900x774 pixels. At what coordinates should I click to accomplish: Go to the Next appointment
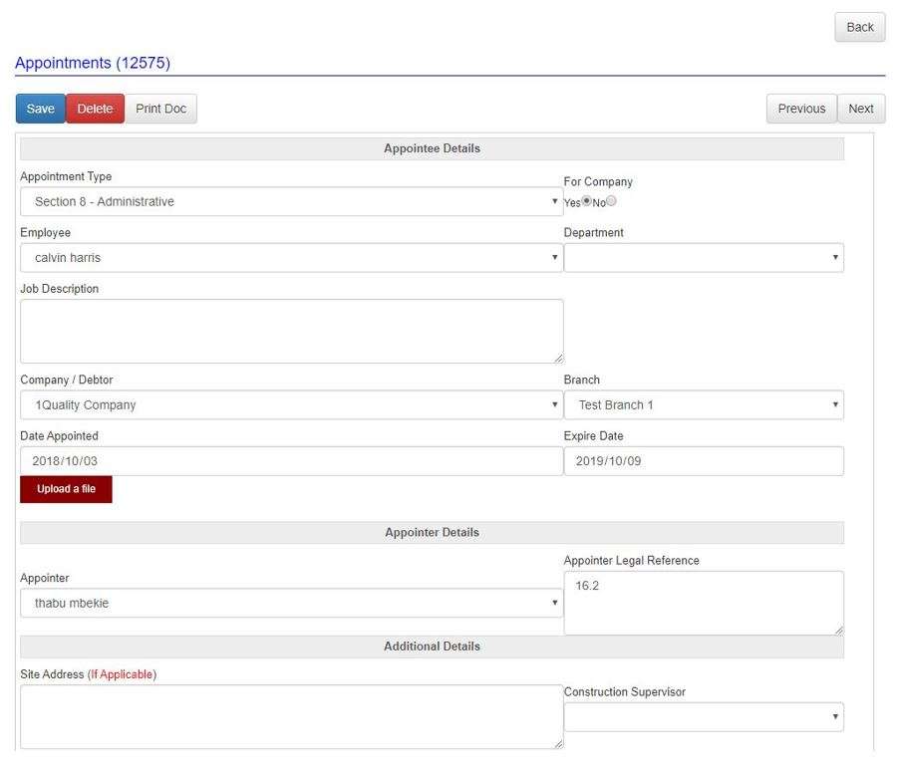pyautogui.click(x=860, y=108)
